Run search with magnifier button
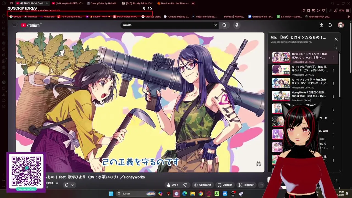 click(x=224, y=25)
